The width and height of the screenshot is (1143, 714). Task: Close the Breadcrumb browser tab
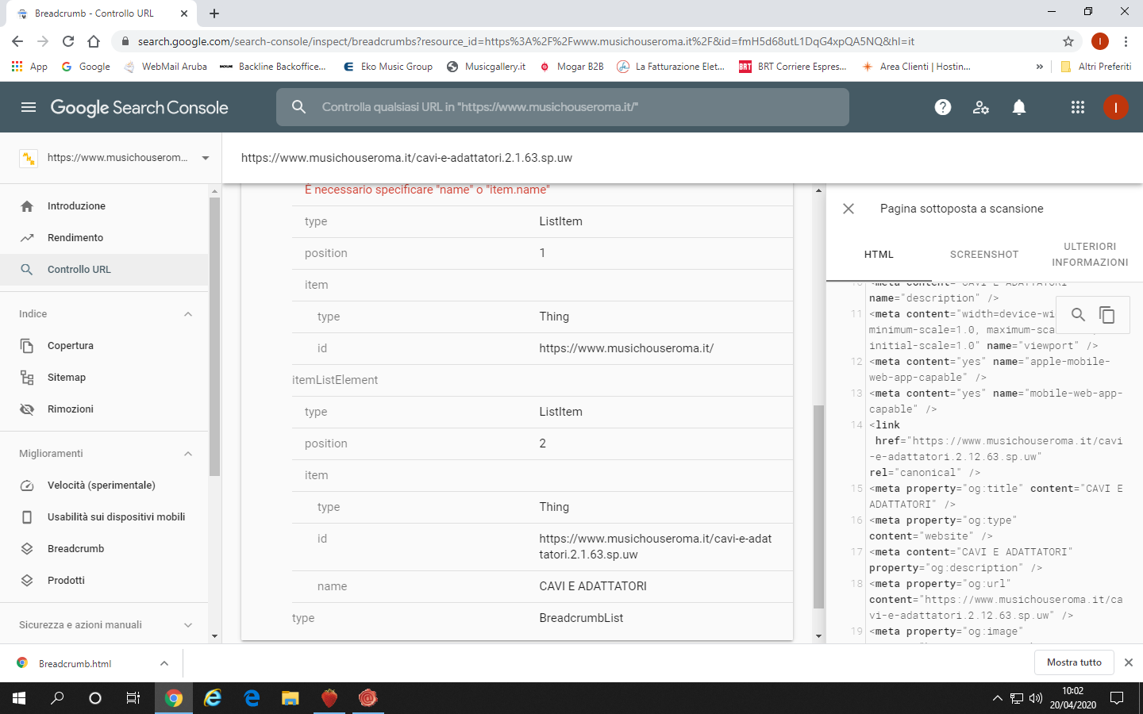pos(184,13)
